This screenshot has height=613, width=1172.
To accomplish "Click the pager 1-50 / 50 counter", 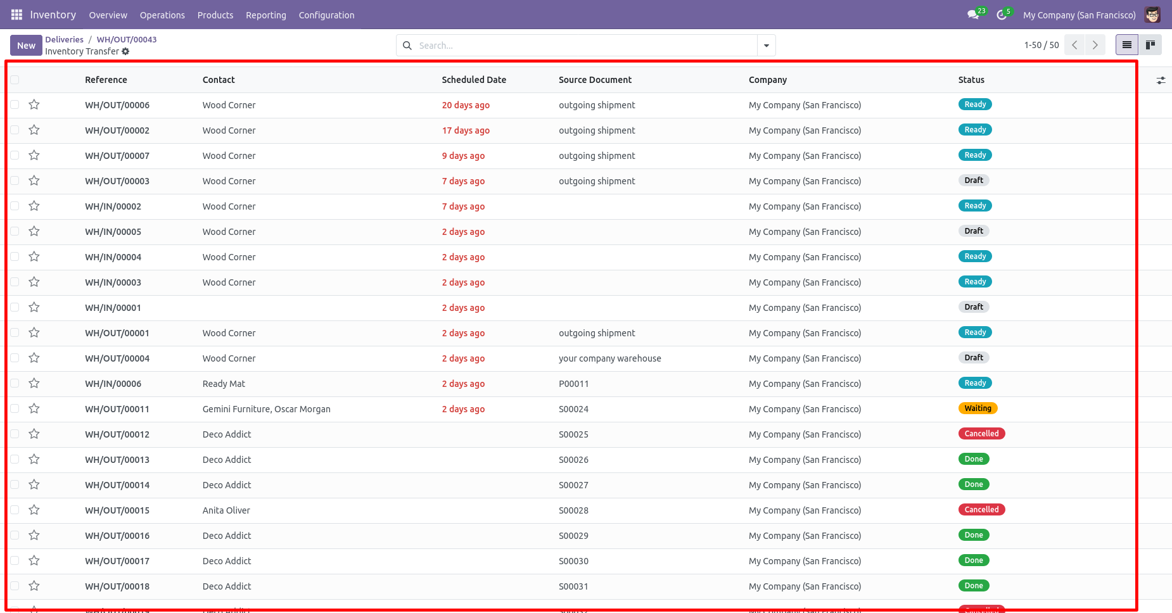I will 1041,45.
